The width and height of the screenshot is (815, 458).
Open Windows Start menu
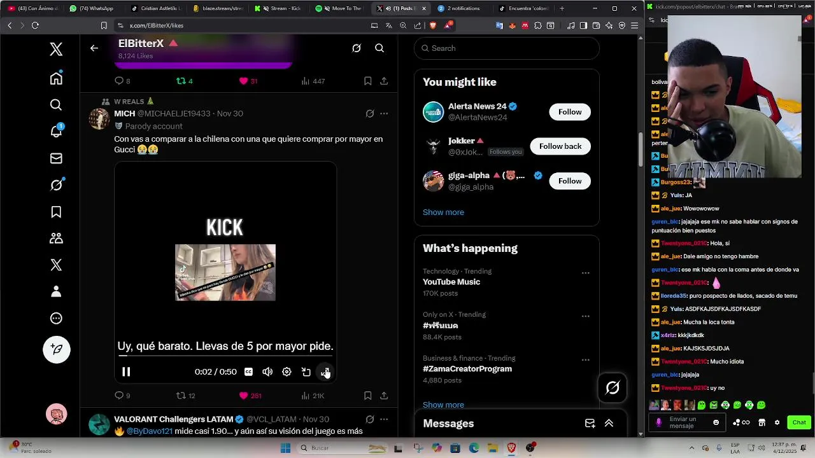click(x=285, y=448)
